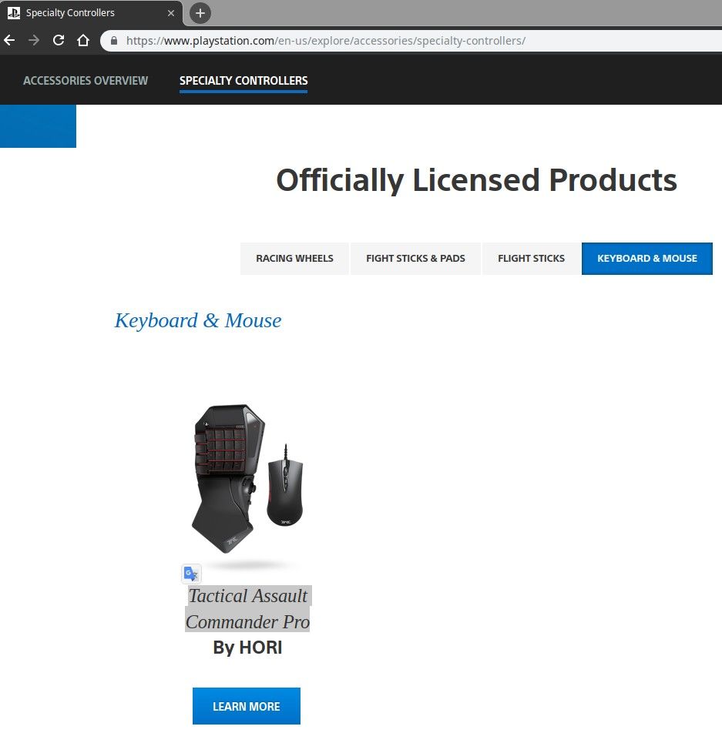722x743 pixels.
Task: Click the By HORI text
Action: click(247, 648)
